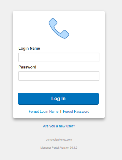Follow the 'Are you a new user?' link

click(x=59, y=126)
